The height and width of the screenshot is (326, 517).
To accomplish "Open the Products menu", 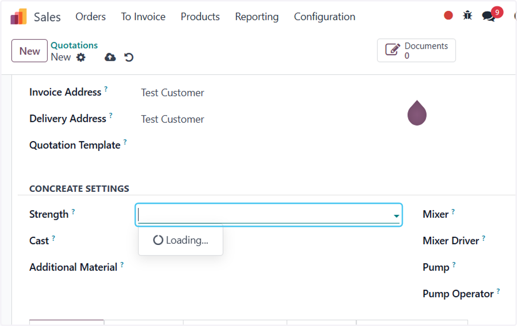I will [200, 17].
